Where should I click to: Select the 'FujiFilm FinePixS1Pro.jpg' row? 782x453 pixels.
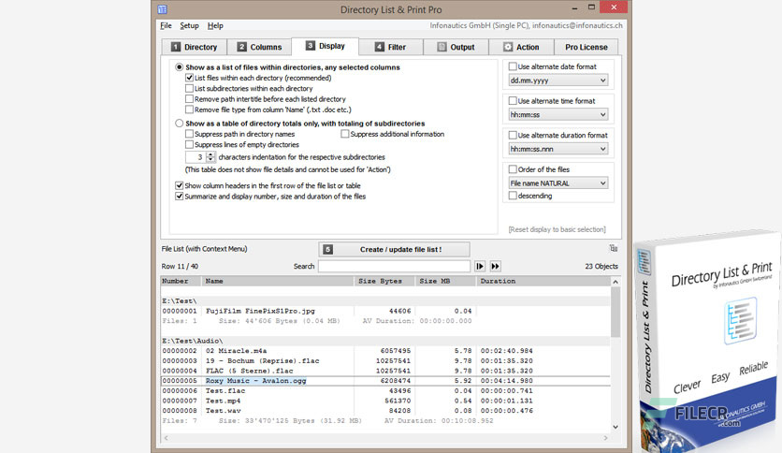(x=385, y=311)
